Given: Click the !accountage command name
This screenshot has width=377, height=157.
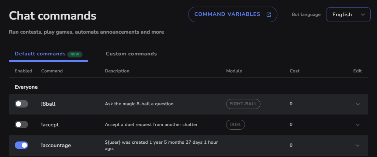Looking at the screenshot, I should [56, 146].
